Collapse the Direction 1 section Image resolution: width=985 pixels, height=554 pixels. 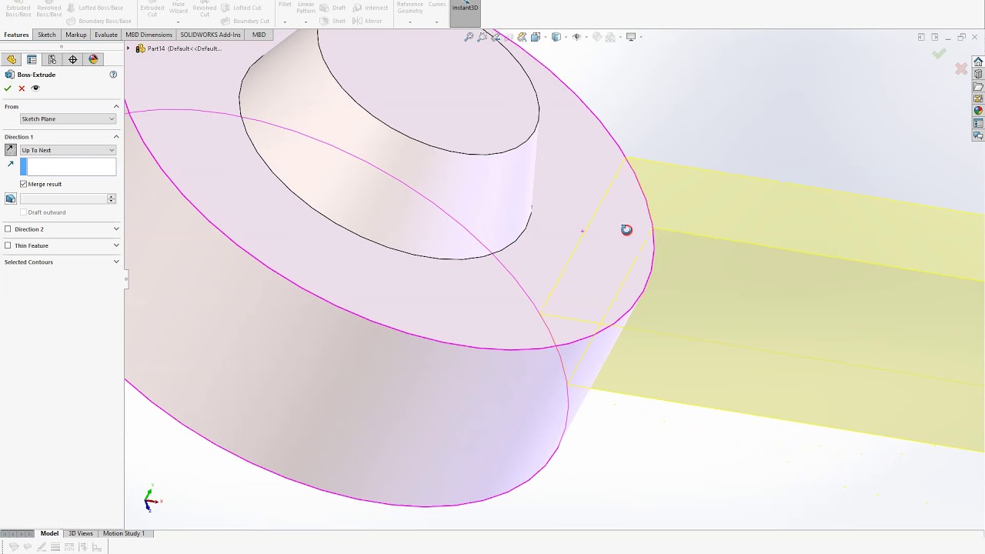point(116,137)
